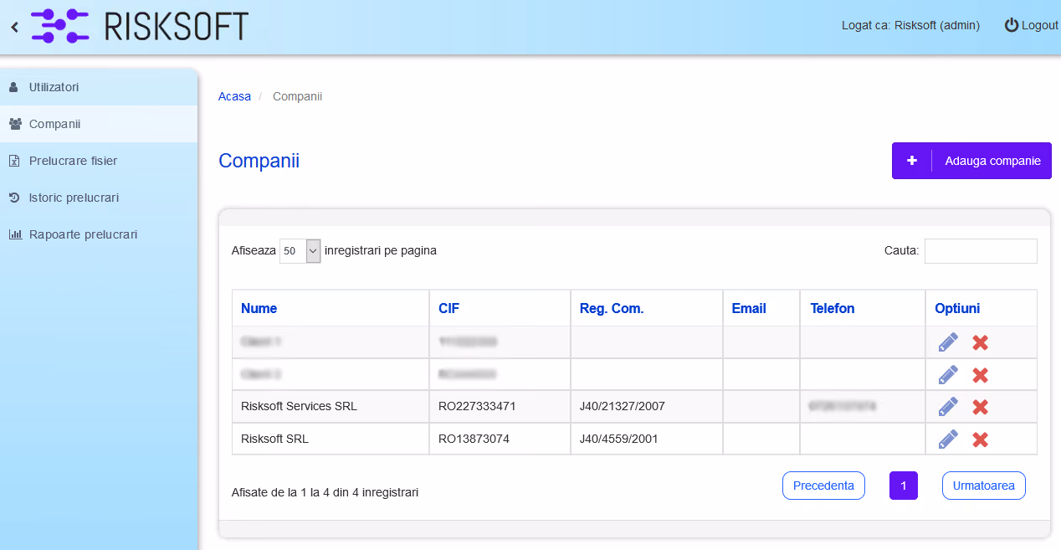The image size is (1061, 550).
Task: Click the Optiuni column header
Action: (981, 308)
